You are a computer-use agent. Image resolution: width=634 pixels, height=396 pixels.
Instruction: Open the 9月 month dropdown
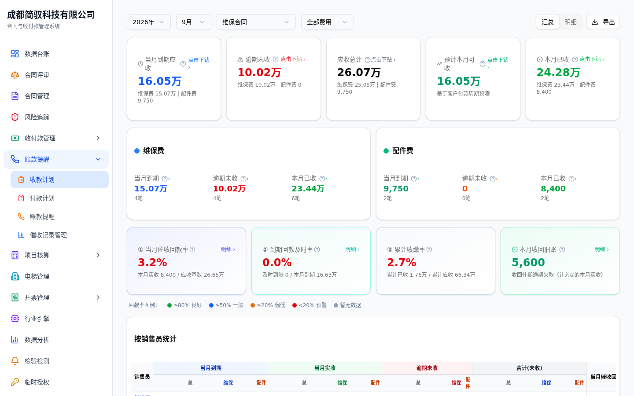pos(194,22)
